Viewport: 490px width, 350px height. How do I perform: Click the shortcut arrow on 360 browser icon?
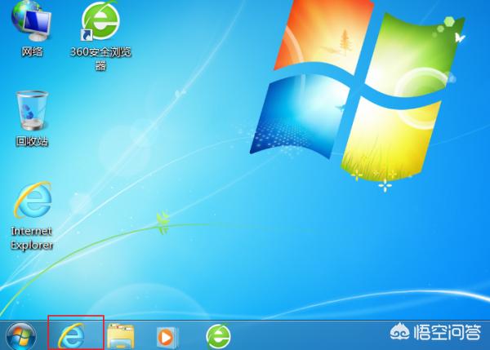point(86,37)
